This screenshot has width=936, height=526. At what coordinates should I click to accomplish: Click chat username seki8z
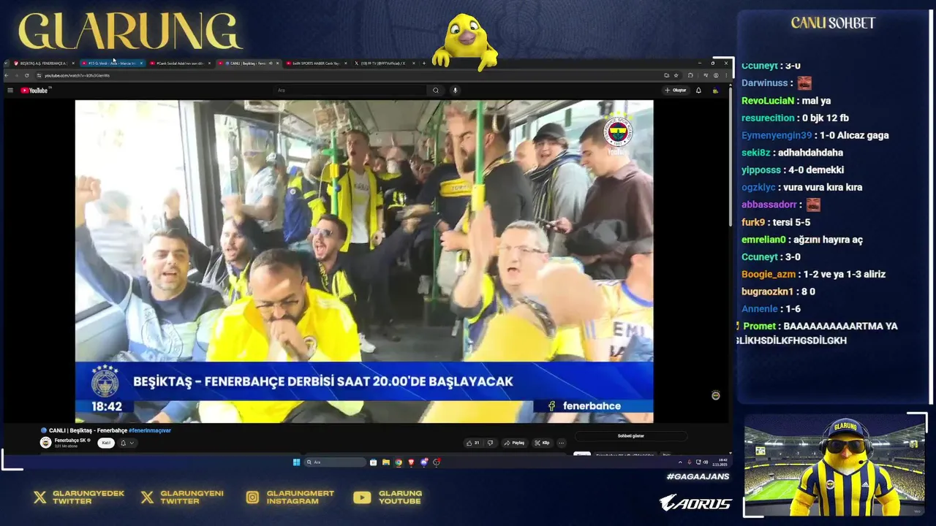coord(756,153)
